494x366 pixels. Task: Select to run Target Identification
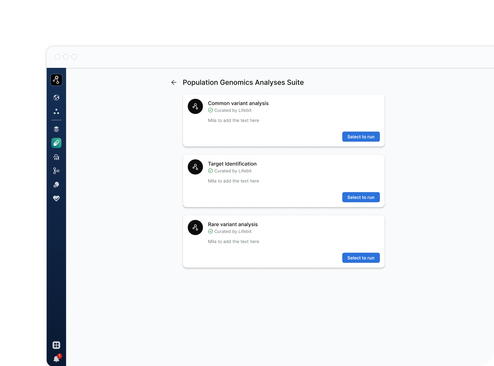pos(361,197)
